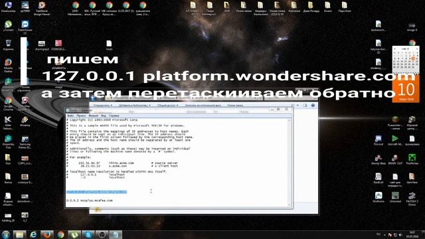Click the RU language indicator in tray
425x239 pixels.
coord(379,234)
